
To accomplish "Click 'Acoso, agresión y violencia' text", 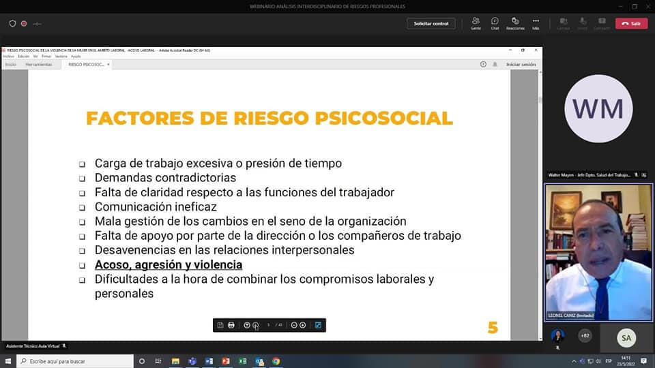I will click(169, 265).
